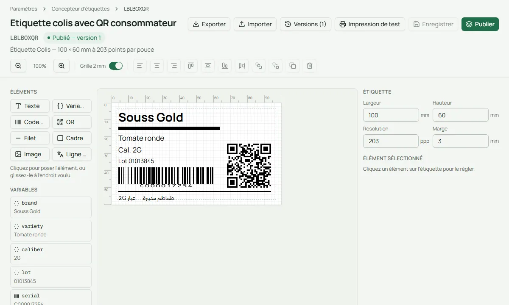The width and height of the screenshot is (509, 305).
Task: Click the Exporter button
Action: click(x=209, y=24)
